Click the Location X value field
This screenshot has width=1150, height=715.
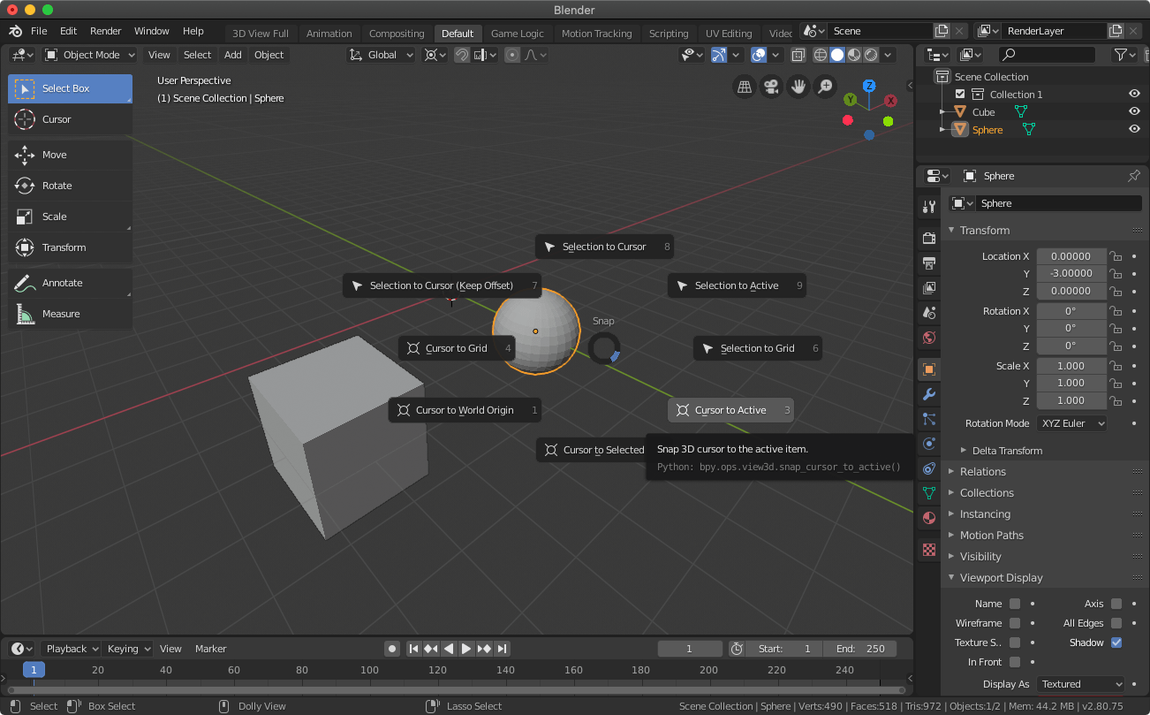coord(1071,256)
